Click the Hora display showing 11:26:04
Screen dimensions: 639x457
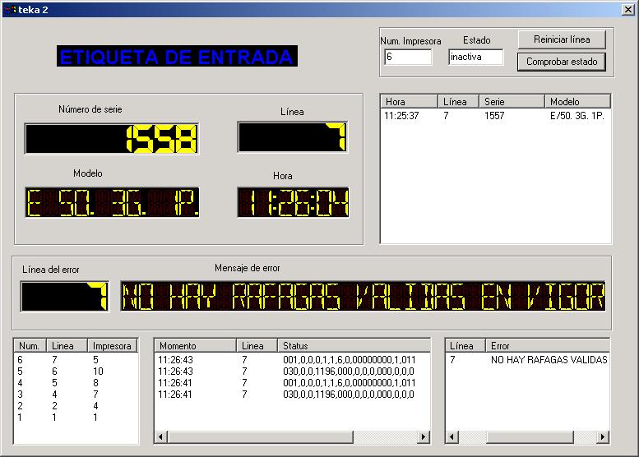293,202
